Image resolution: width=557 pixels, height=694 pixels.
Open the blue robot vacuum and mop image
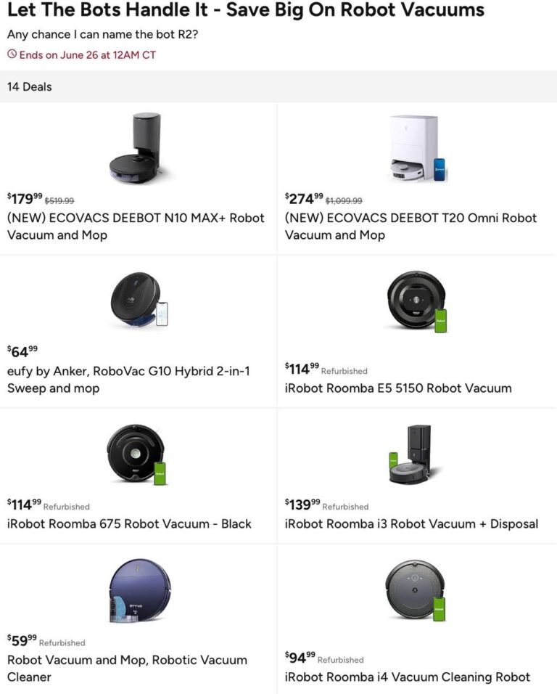click(x=140, y=591)
